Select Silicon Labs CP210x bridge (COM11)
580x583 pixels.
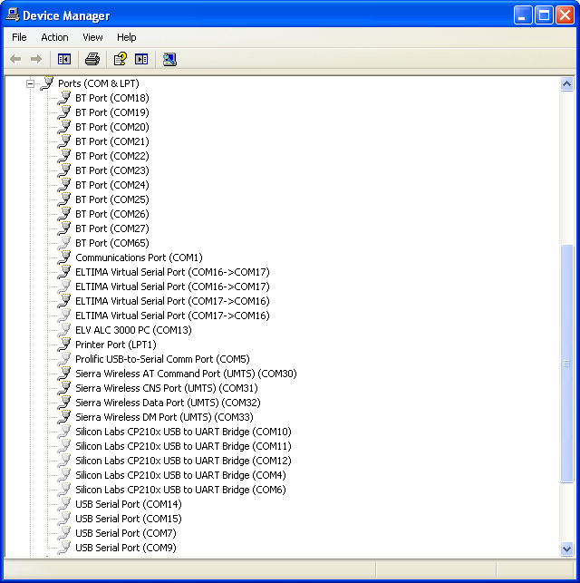coord(183,446)
